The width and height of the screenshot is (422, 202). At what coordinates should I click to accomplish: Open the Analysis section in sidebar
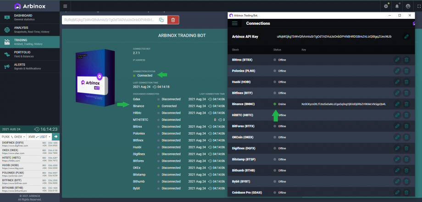pyautogui.click(x=30, y=30)
